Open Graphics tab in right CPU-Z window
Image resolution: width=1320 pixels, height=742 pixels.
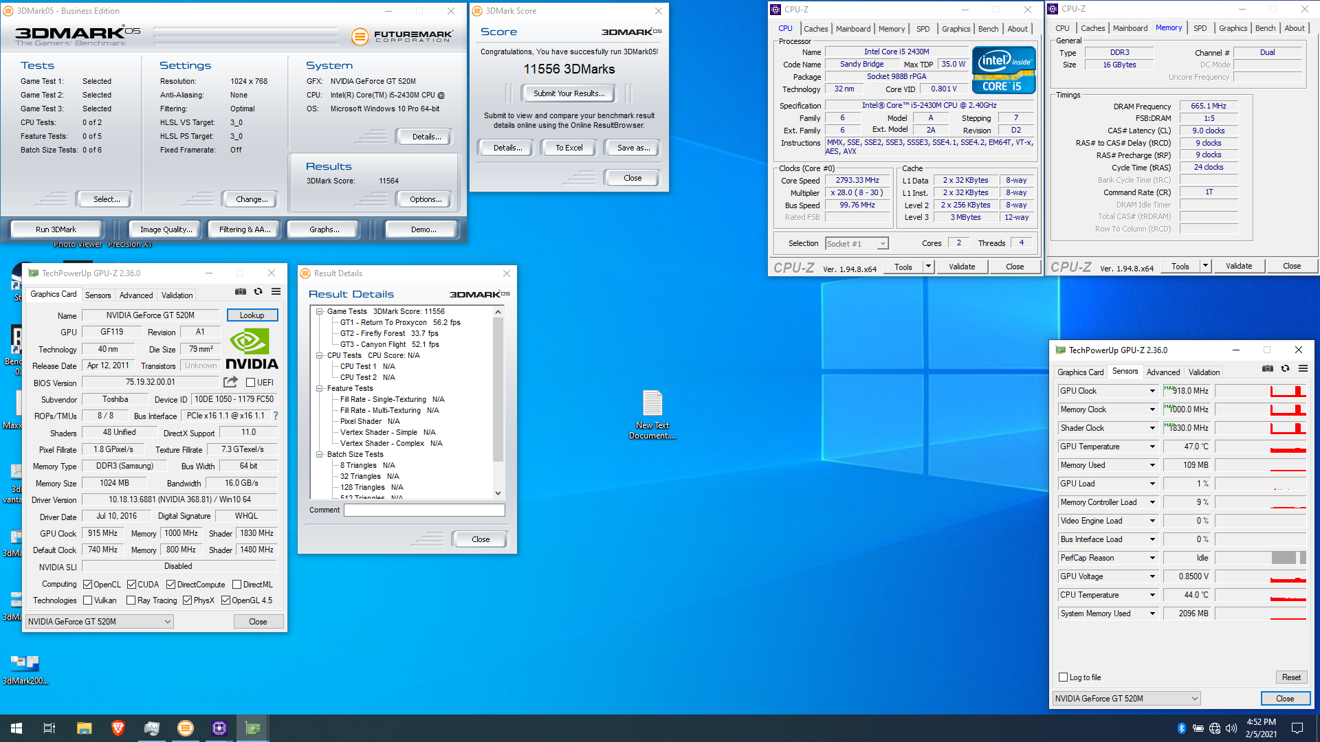1233,28
